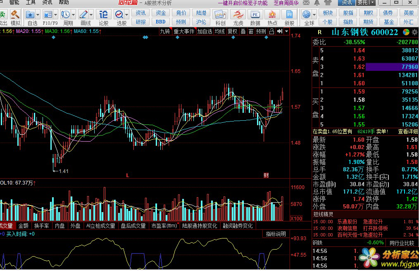Switch to the 盘后成交量 tab

pyautogui.click(x=133, y=226)
